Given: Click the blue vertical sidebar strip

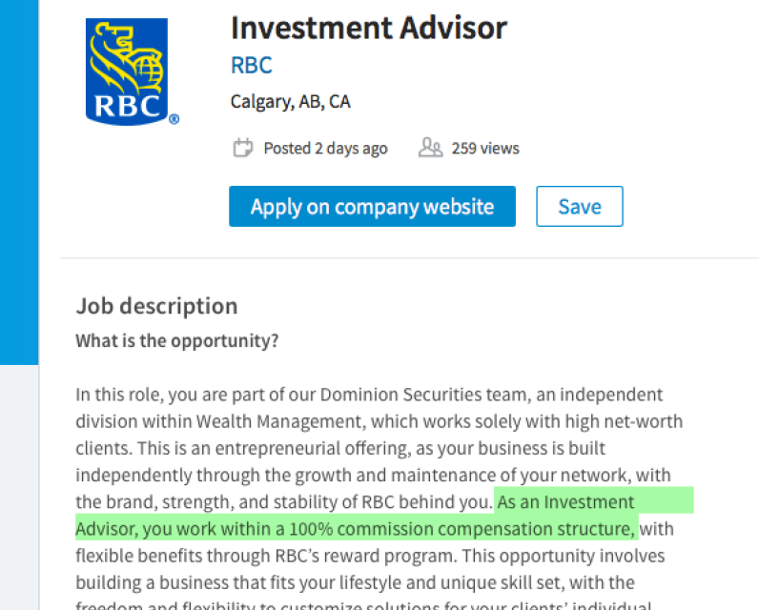Looking at the screenshot, I should [19, 182].
